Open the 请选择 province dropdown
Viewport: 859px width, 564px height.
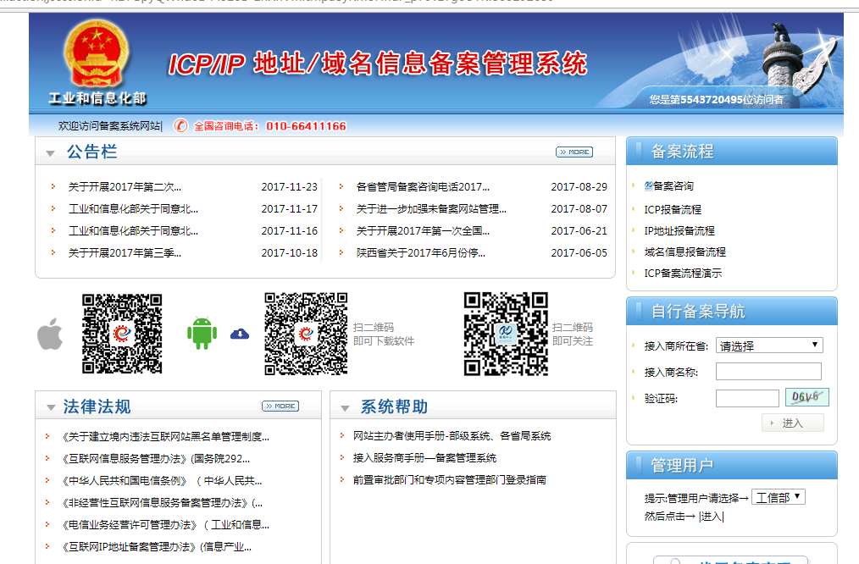point(769,345)
